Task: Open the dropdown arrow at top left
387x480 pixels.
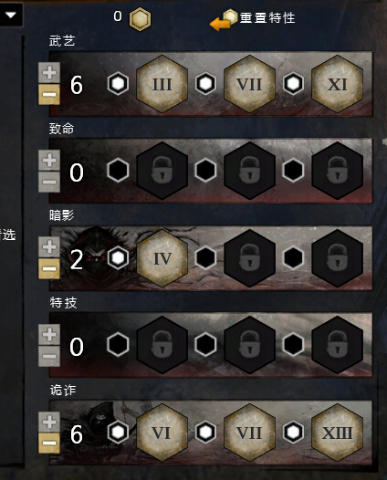Action: pyautogui.click(x=11, y=15)
